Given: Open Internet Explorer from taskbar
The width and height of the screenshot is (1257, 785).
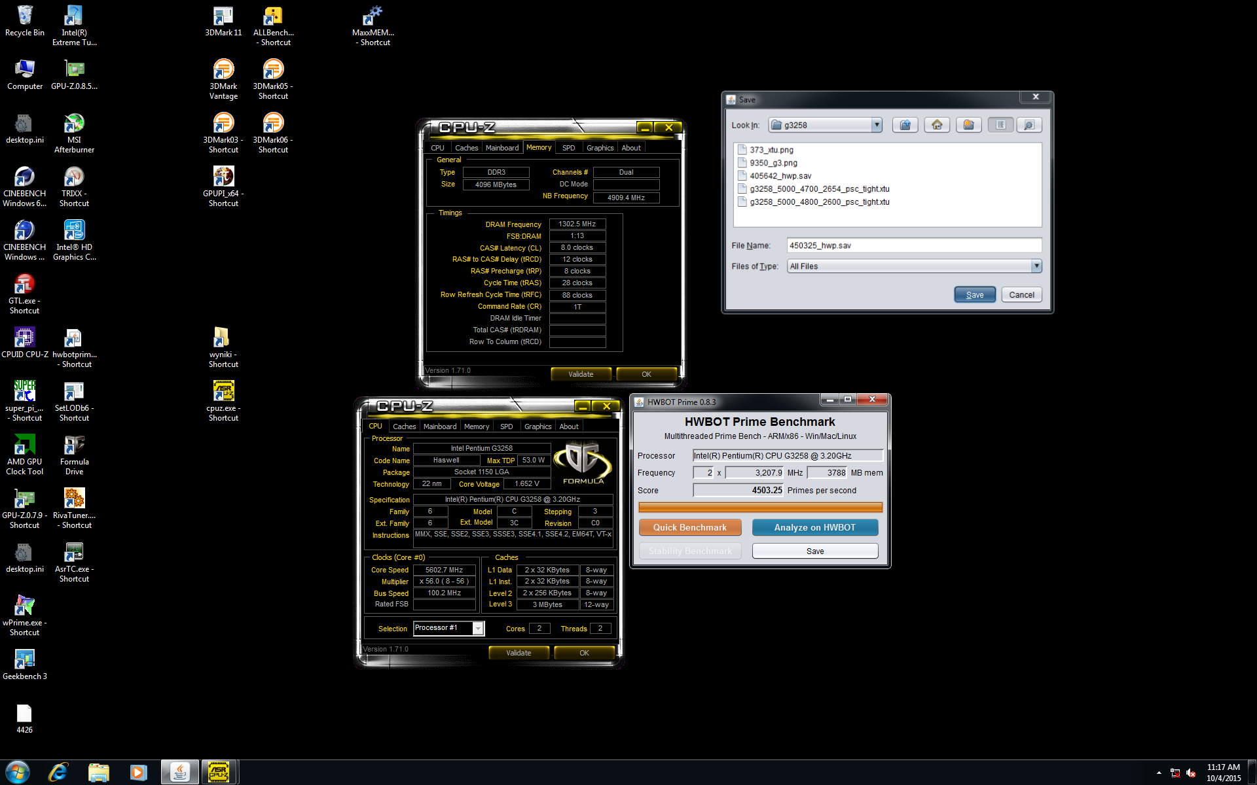Looking at the screenshot, I should (x=58, y=772).
